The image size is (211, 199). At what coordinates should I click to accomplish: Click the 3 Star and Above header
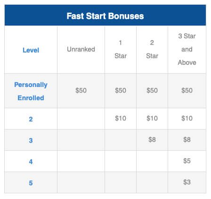pyautogui.click(x=187, y=49)
